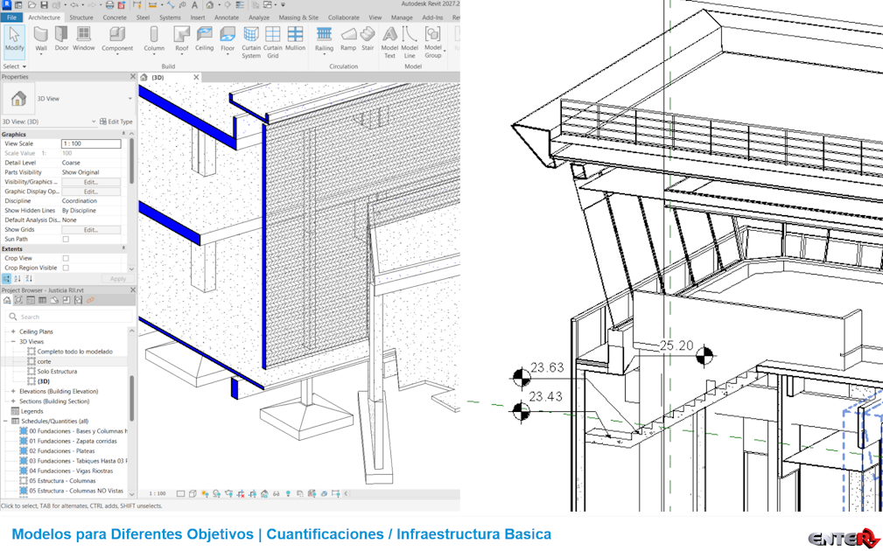Open the Model Group tool
This screenshot has height=551, width=883.
tap(433, 42)
